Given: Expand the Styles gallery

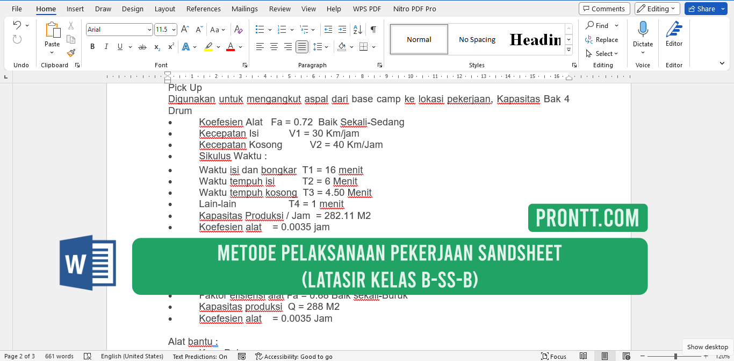Looking at the screenshot, I should tap(569, 50).
